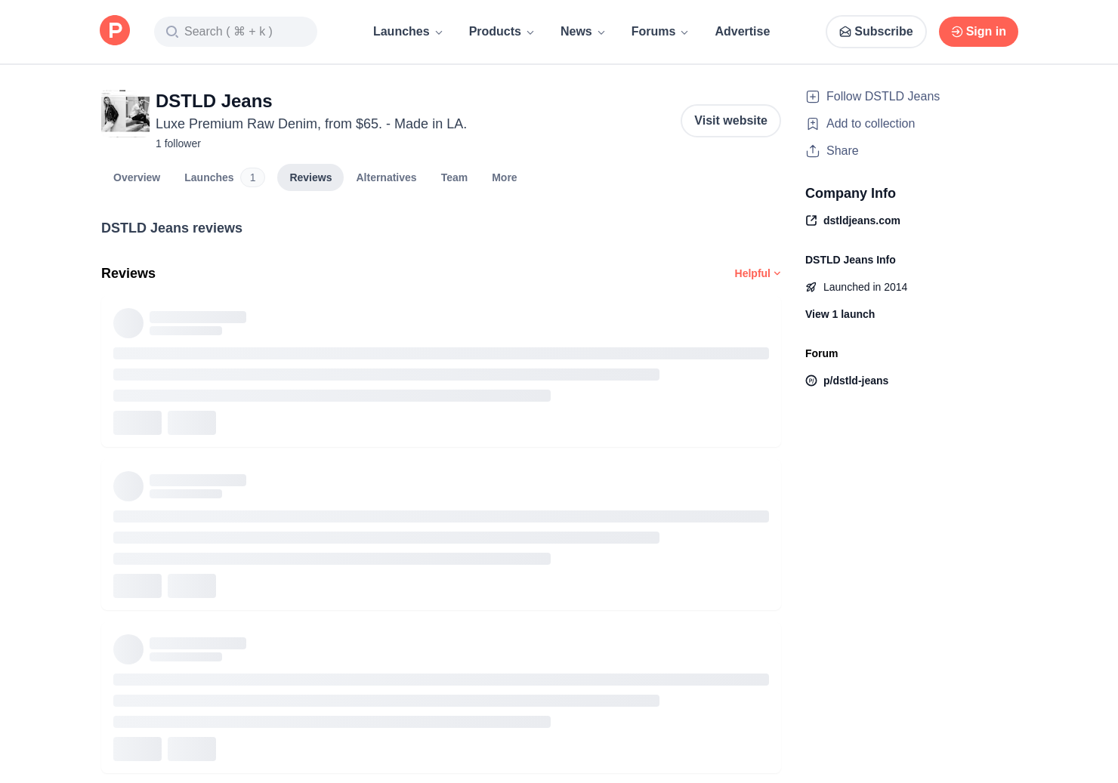Click the forum icon beside p/dstld-jeans
The image size is (1118, 783).
tap(811, 381)
